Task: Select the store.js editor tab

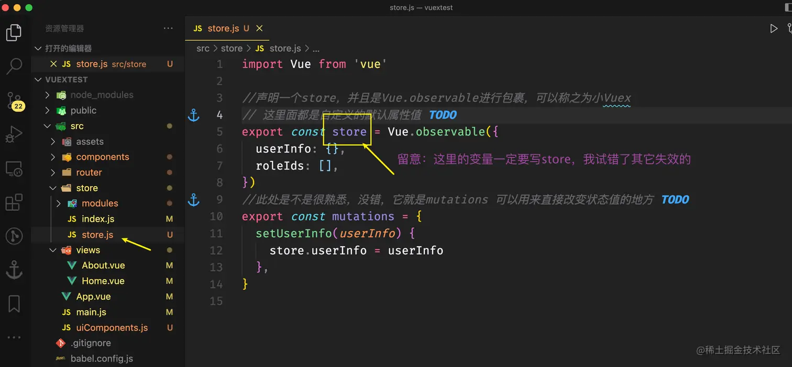Action: pyautogui.click(x=227, y=28)
